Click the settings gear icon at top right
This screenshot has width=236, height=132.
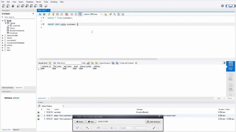pos(222,6)
